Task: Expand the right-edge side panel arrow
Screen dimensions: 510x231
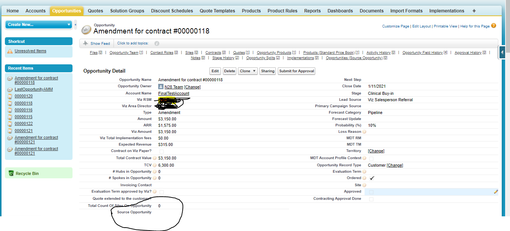Action: (x=502, y=53)
